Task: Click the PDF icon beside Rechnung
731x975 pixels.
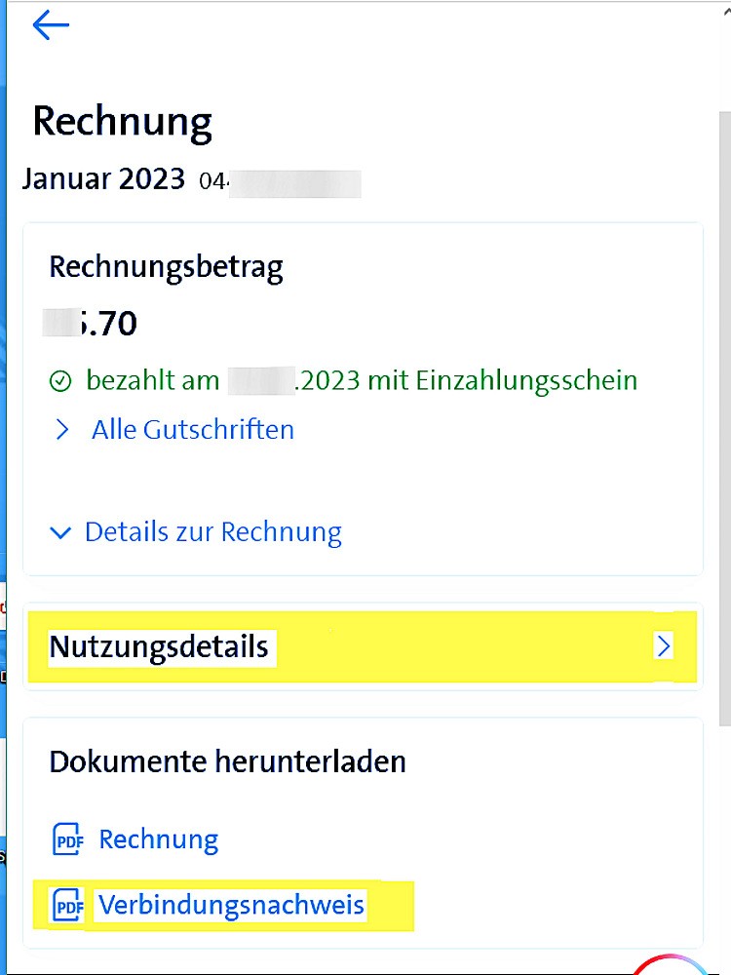Action: click(68, 839)
